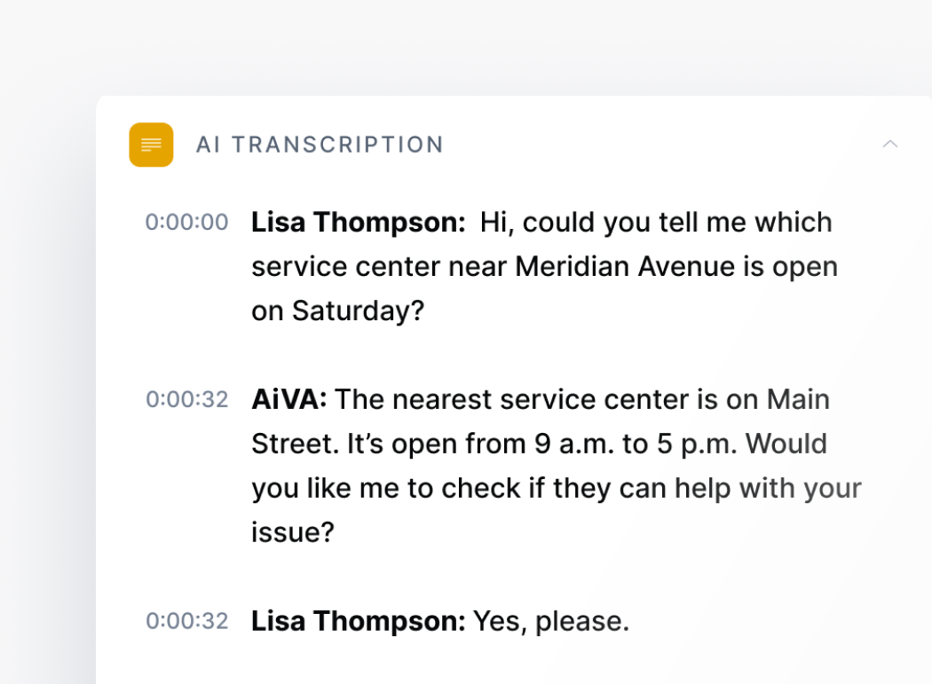932x684 pixels.
Task: Click the yellow transcription icon
Action: coord(151,145)
